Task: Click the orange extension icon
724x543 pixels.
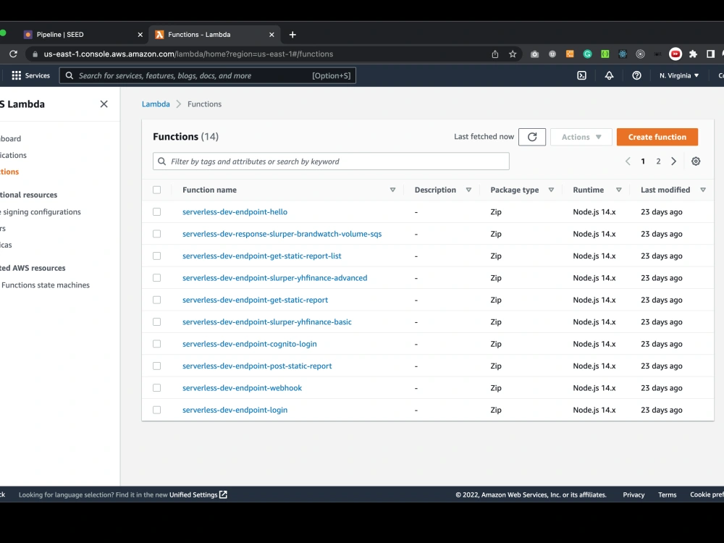Action: coord(570,54)
